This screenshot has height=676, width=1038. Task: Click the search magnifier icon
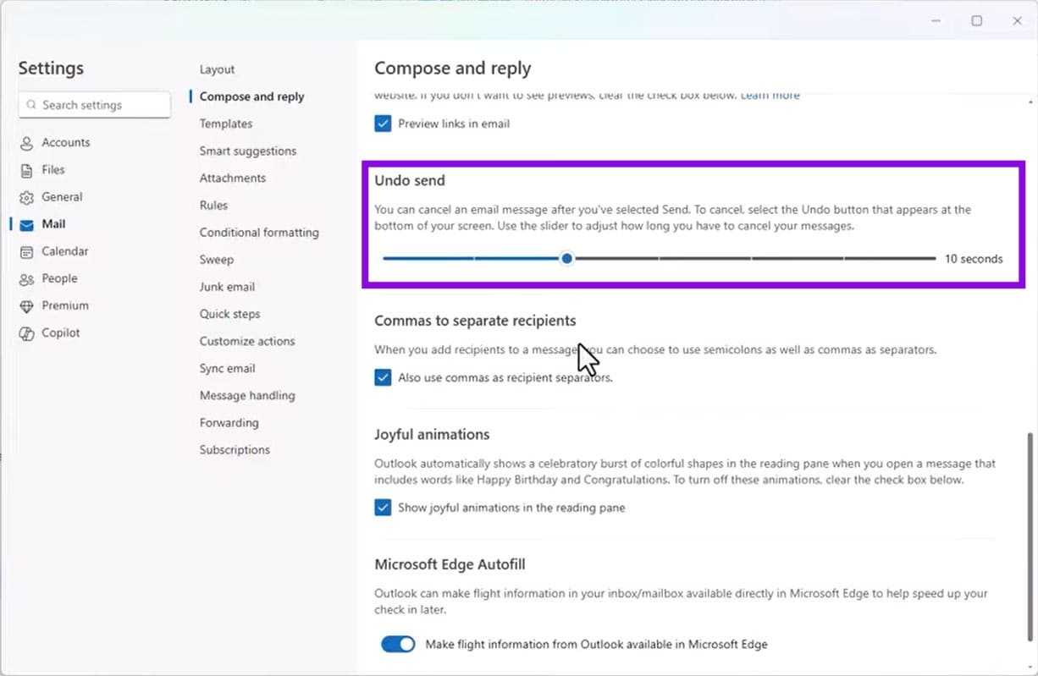[x=31, y=105]
